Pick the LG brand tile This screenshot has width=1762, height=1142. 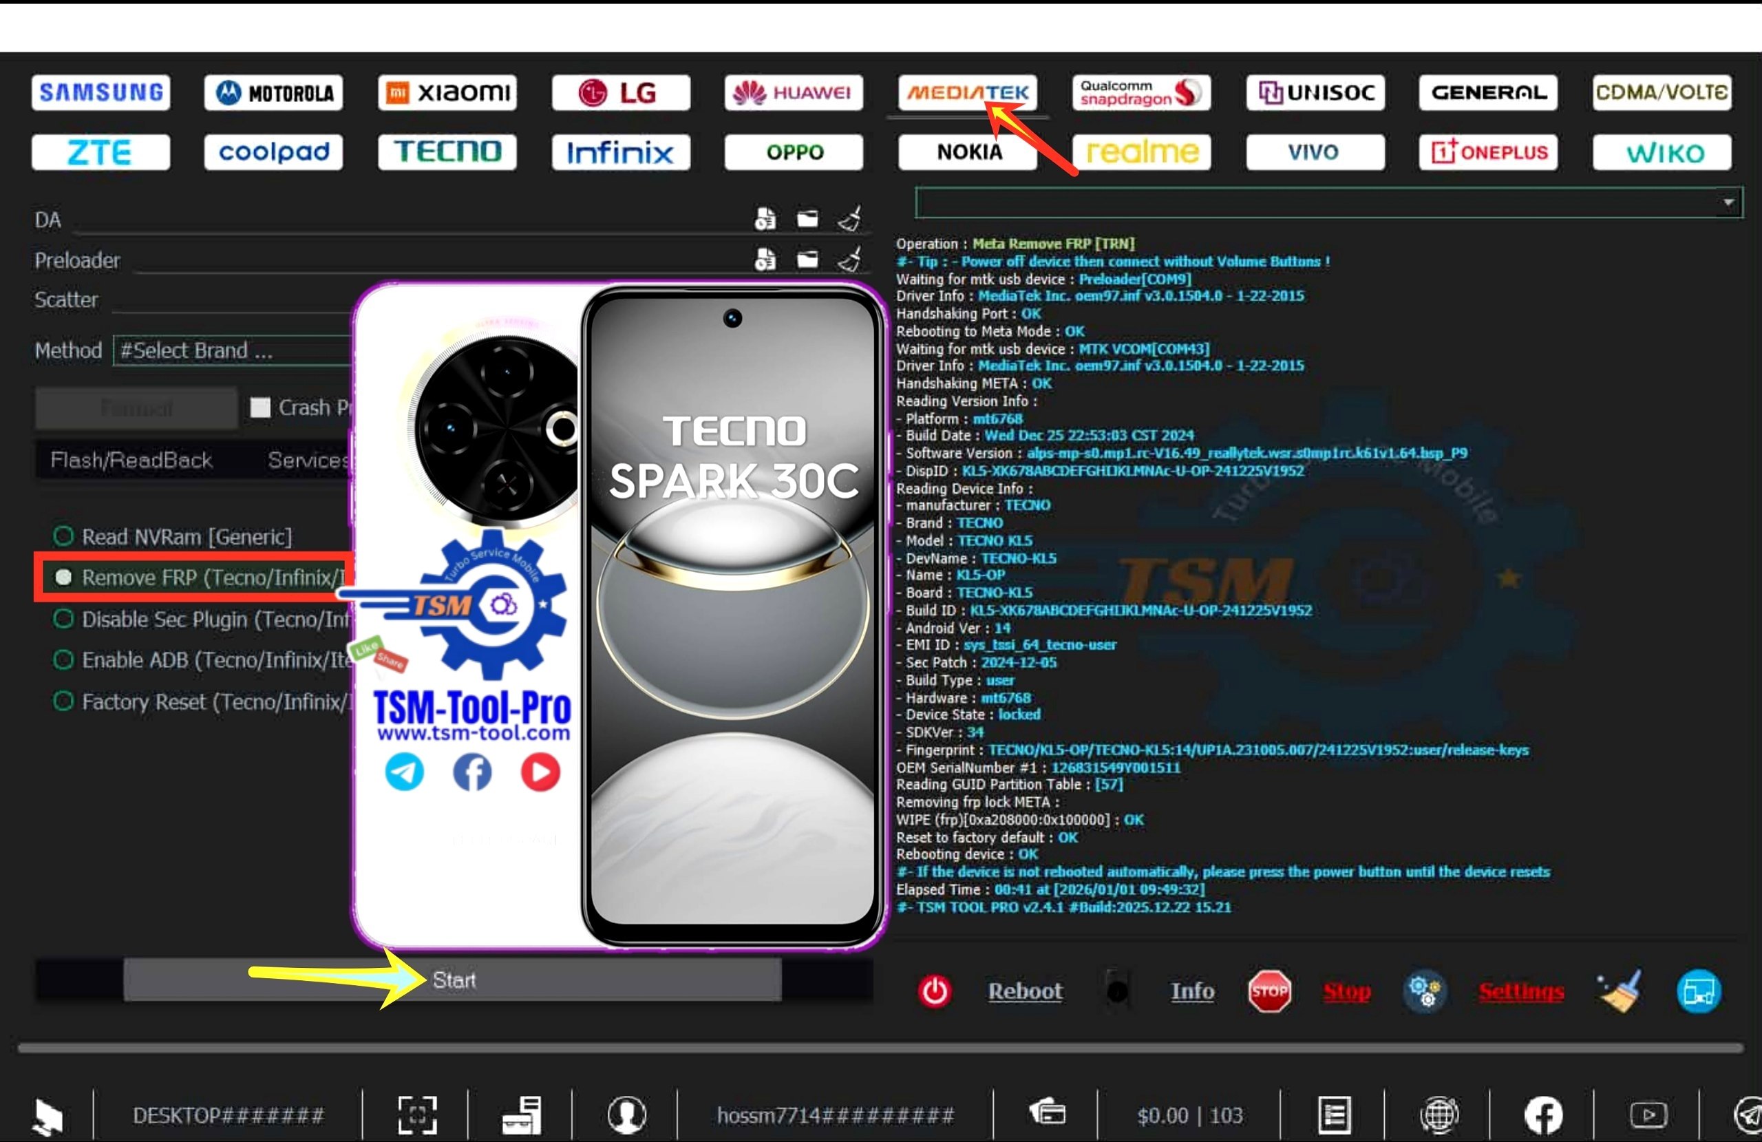click(620, 92)
